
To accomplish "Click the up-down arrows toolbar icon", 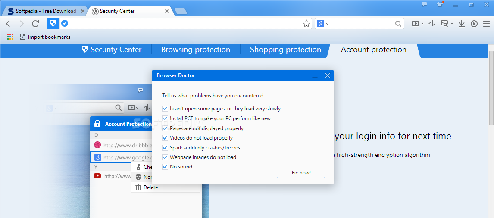I will click(432, 24).
